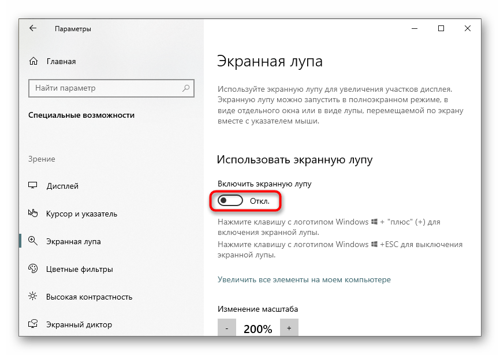The image size is (500, 355).
Task: Click the search magnifier icon in the field
Action: [186, 88]
